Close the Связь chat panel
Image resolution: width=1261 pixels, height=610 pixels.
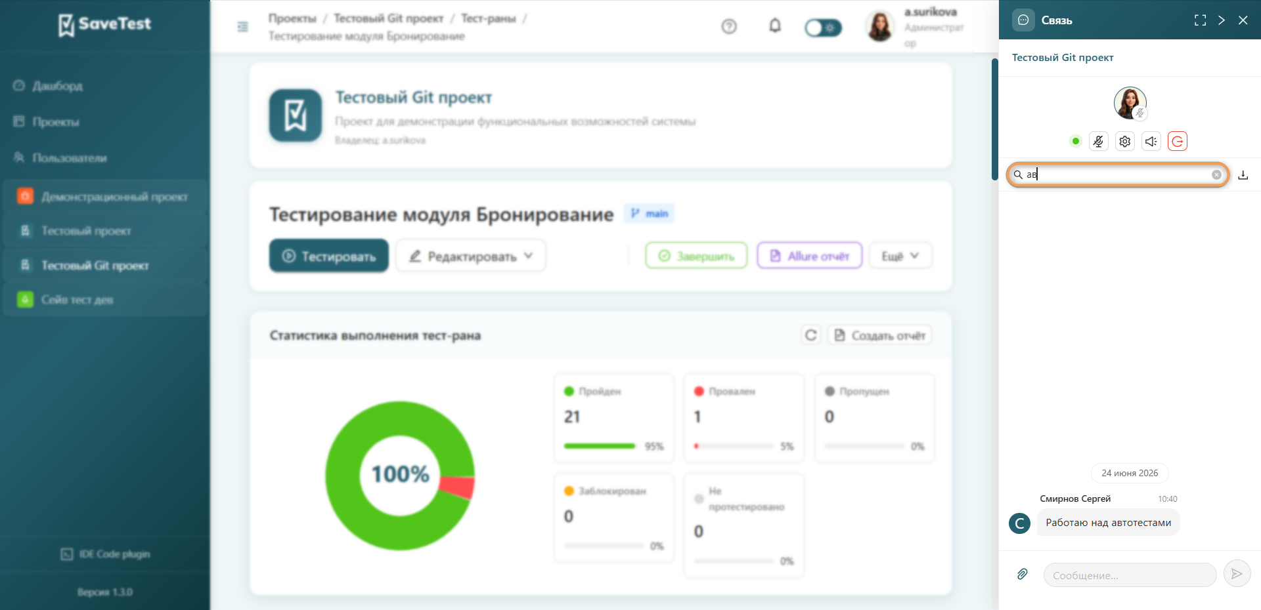(x=1243, y=20)
